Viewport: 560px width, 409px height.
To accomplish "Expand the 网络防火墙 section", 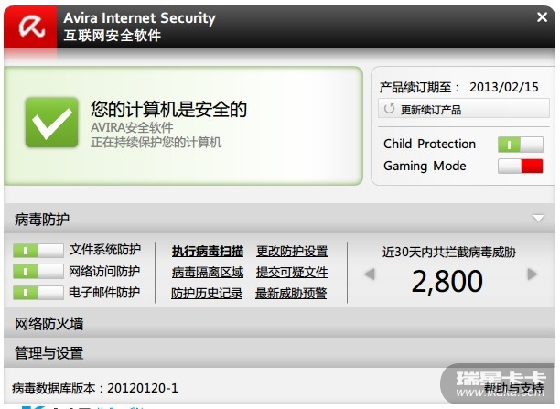I will [x=49, y=324].
